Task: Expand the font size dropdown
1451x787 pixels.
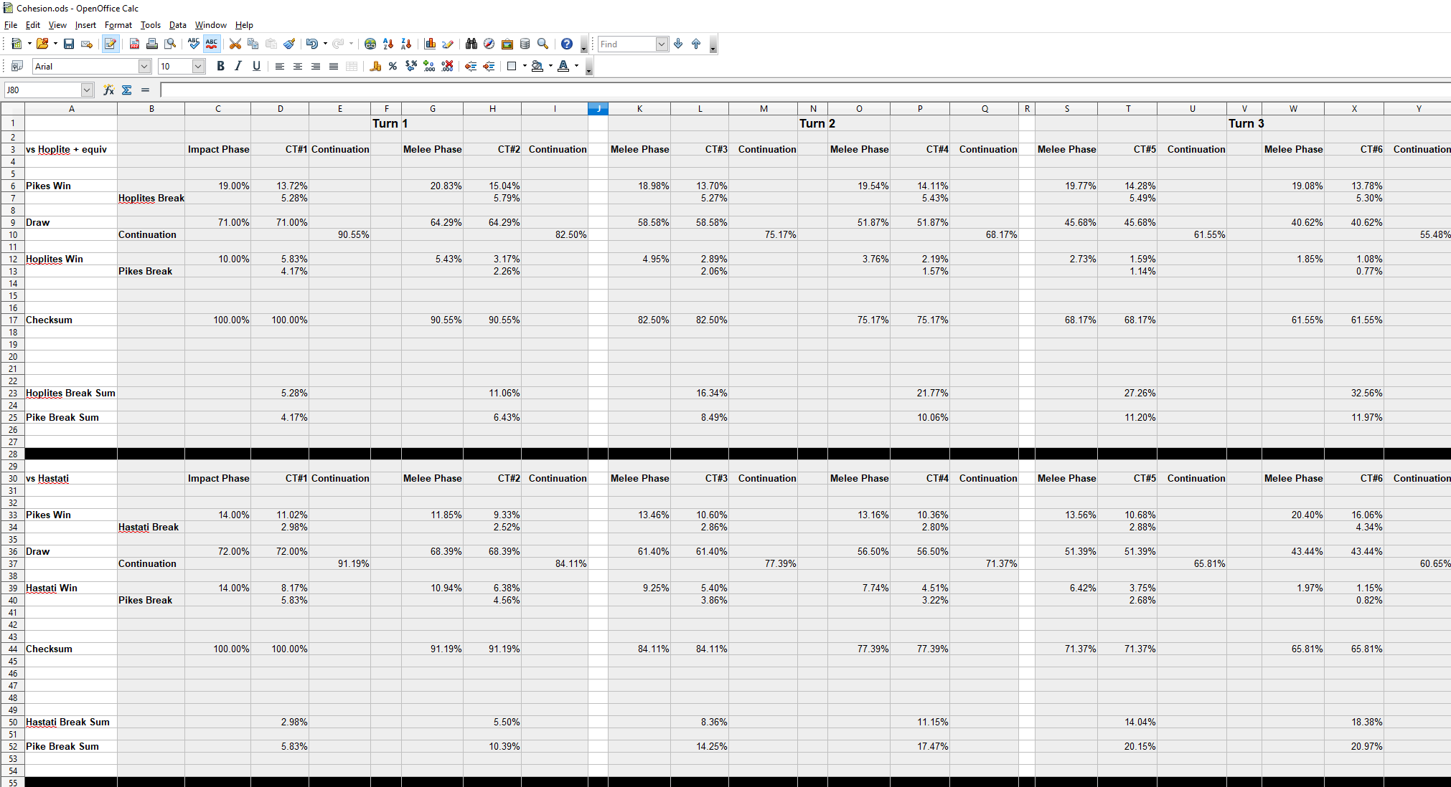Action: tap(199, 66)
